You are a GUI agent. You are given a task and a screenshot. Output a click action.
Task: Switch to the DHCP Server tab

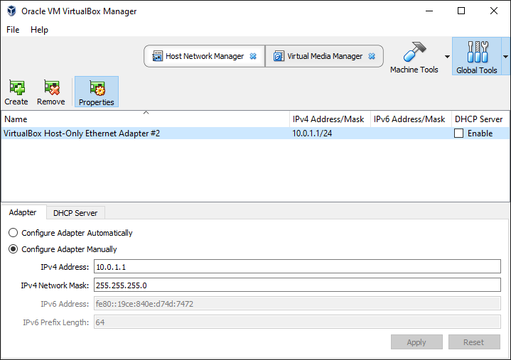[x=75, y=213]
